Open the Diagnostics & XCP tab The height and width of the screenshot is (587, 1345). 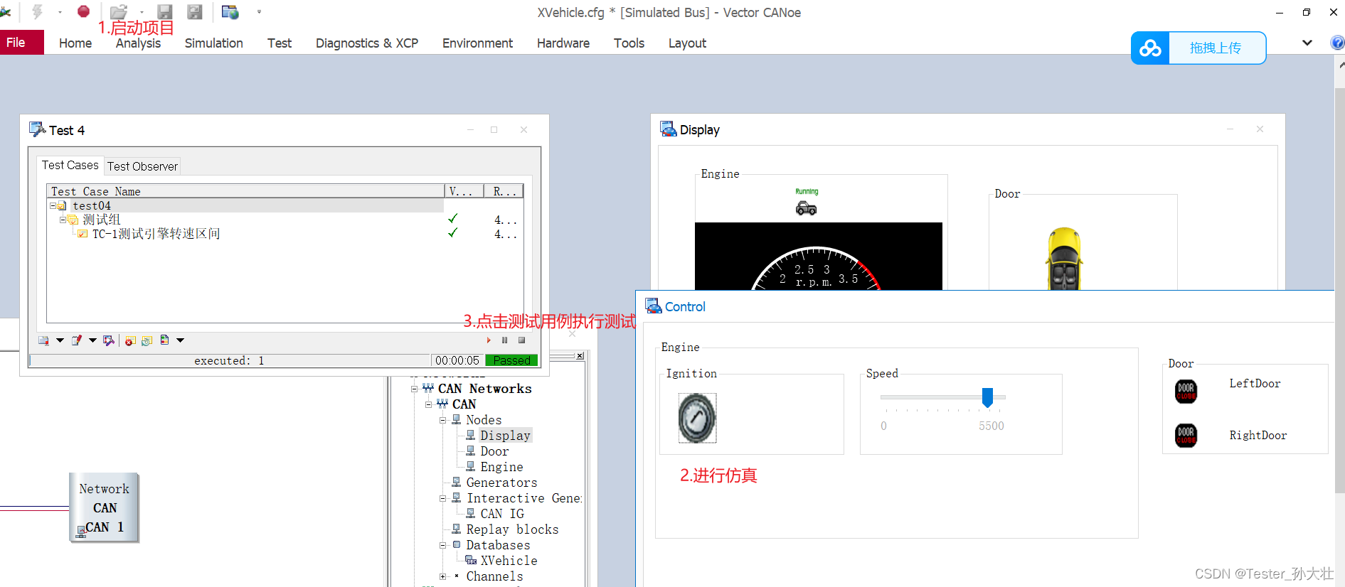click(367, 43)
